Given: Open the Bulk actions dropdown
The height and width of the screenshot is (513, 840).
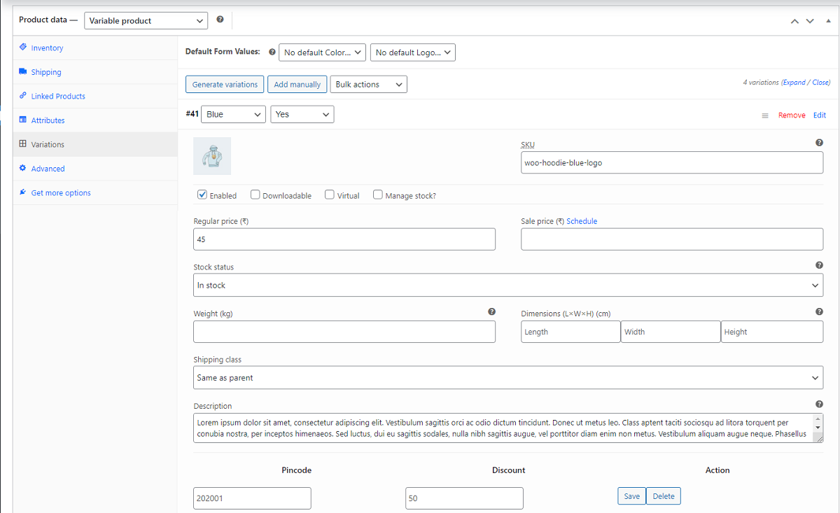Looking at the screenshot, I should (x=368, y=84).
